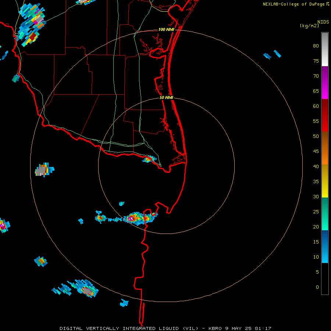
Task: Click the 75 value on the color scale
Action: tap(316, 61)
